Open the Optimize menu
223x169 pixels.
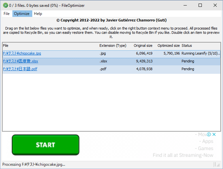point(22,14)
